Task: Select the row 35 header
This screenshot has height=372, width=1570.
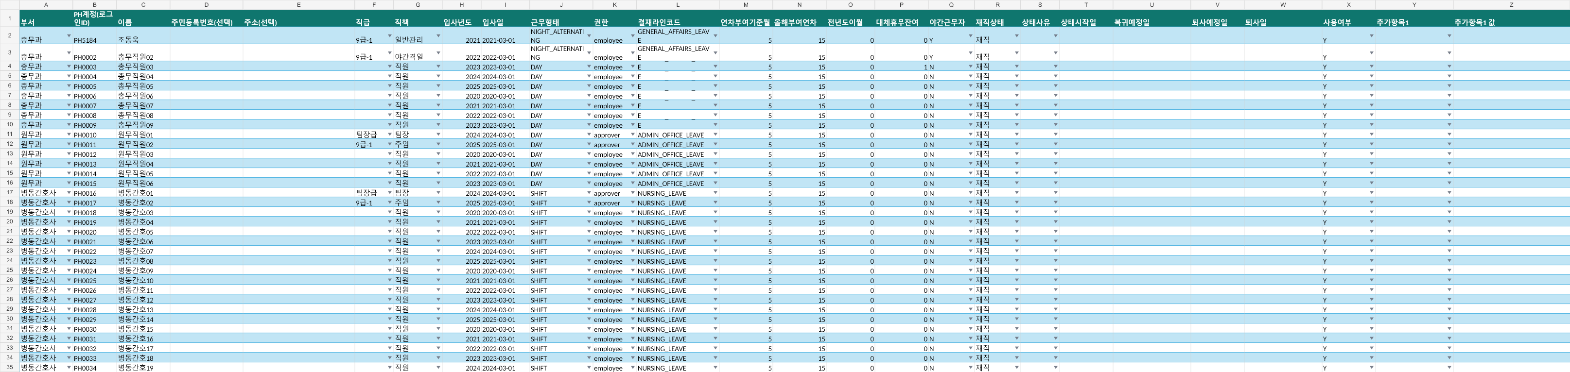Action: (x=10, y=368)
